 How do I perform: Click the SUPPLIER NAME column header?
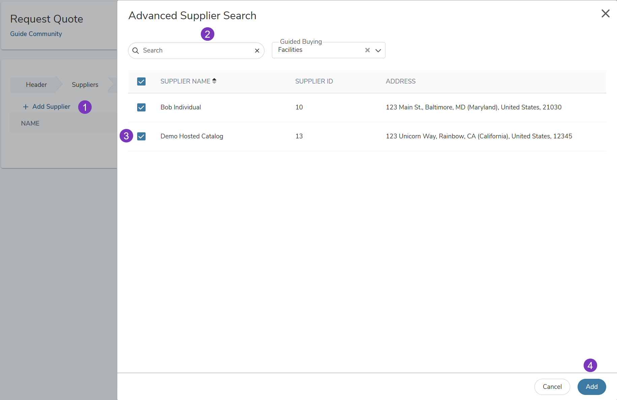185,81
